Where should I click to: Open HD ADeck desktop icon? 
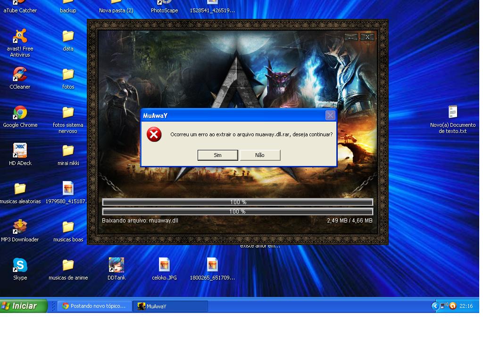[20, 151]
